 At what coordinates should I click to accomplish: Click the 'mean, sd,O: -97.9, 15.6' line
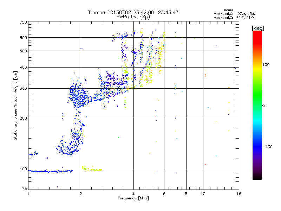click(x=234, y=14)
